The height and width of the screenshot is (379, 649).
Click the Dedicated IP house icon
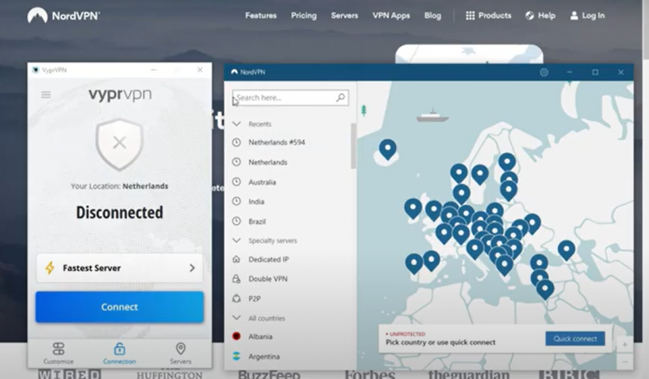tap(236, 259)
